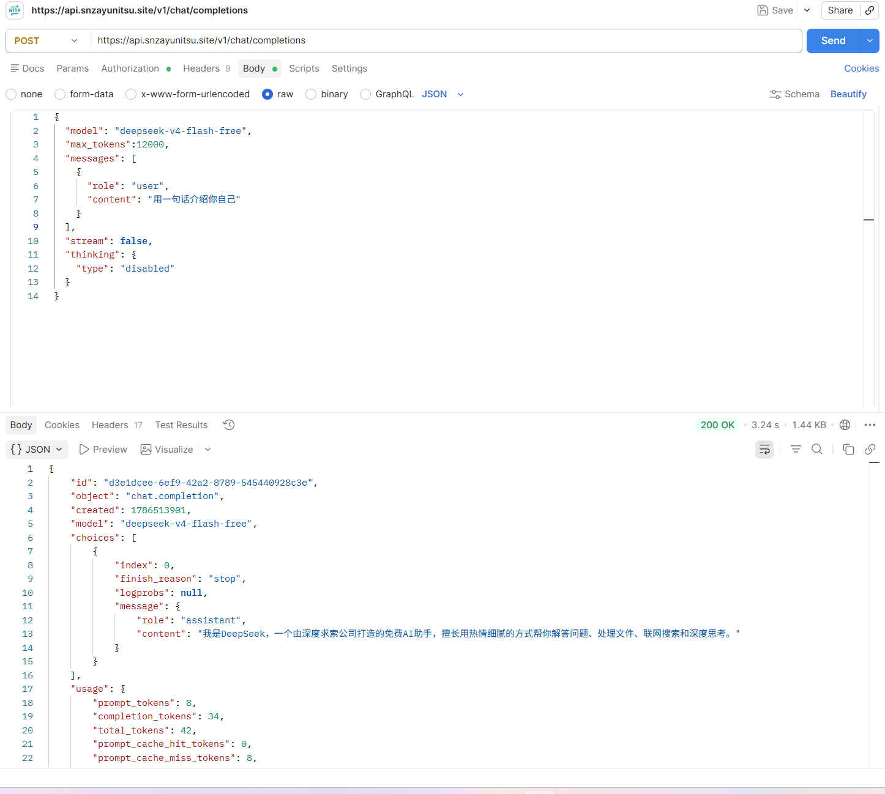885x794 pixels.
Task: Click the "deepseek-v4-flash-free" model value in request
Action: click(181, 131)
